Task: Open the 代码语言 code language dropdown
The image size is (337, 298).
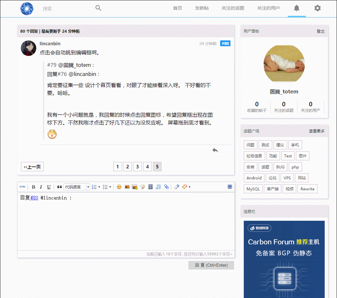Action: click(76, 187)
